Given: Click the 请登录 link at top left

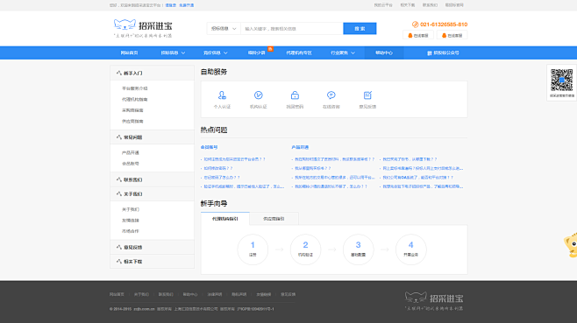Looking at the screenshot, I should 170,5.
